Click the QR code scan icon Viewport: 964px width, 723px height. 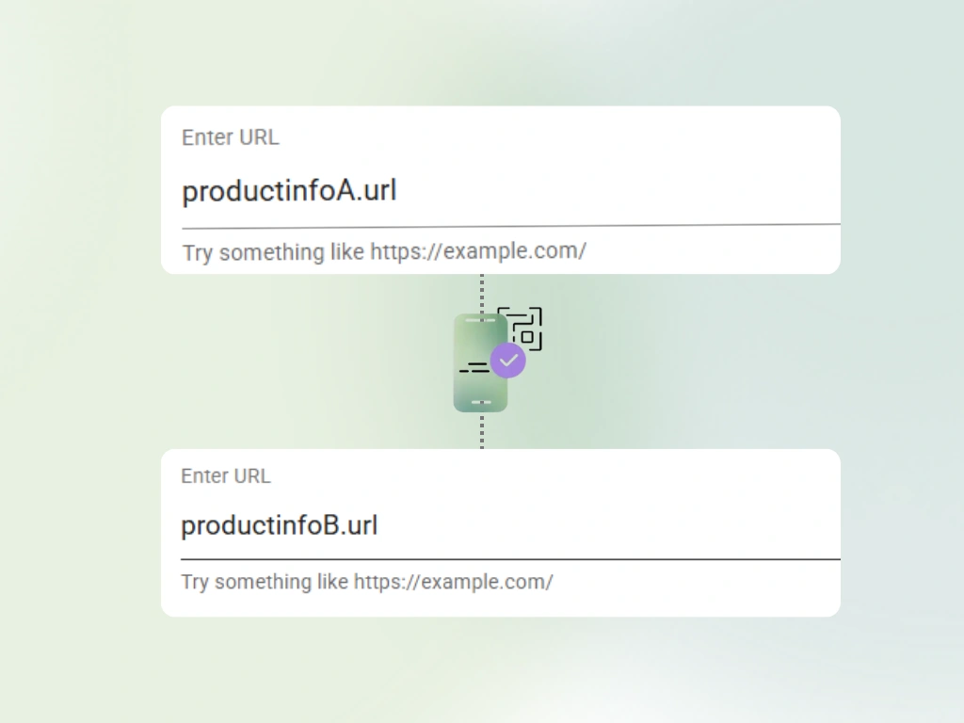tap(520, 329)
